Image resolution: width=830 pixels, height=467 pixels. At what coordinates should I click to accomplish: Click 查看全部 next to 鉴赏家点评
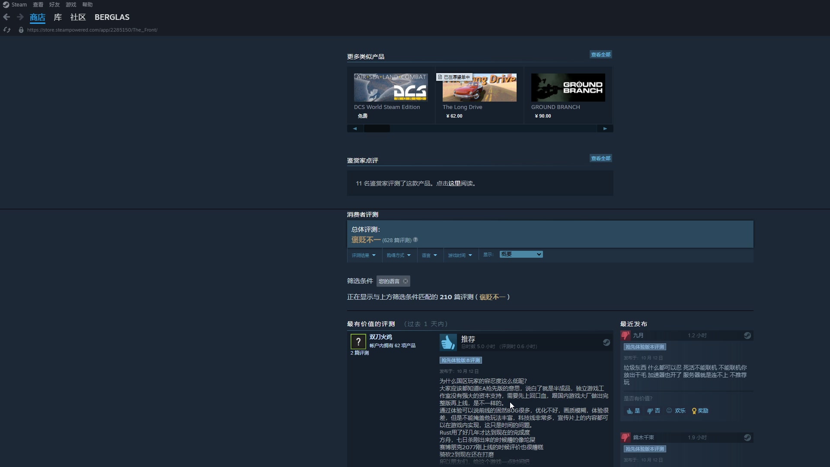click(600, 158)
